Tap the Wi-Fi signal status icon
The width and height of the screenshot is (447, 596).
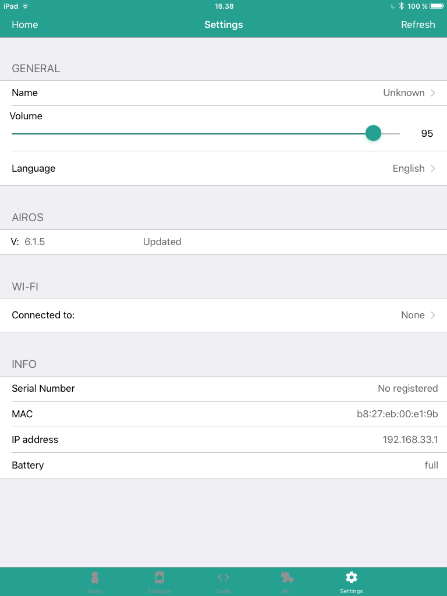pos(26,6)
